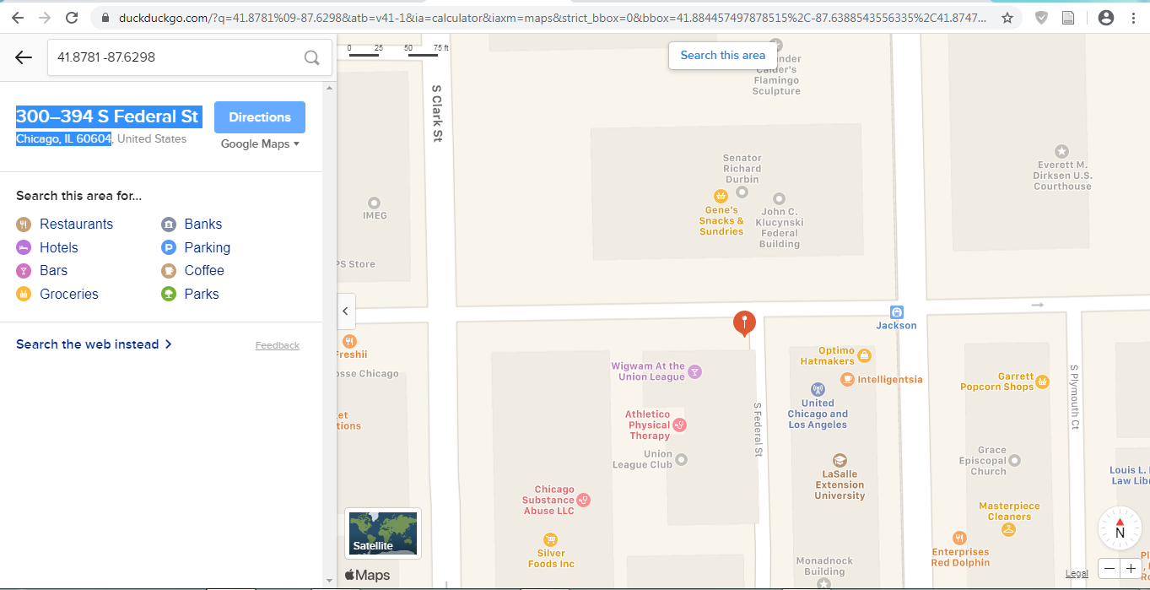Image resolution: width=1150 pixels, height=590 pixels.
Task: Open the Google Maps provider dropdown
Action: coord(261,144)
